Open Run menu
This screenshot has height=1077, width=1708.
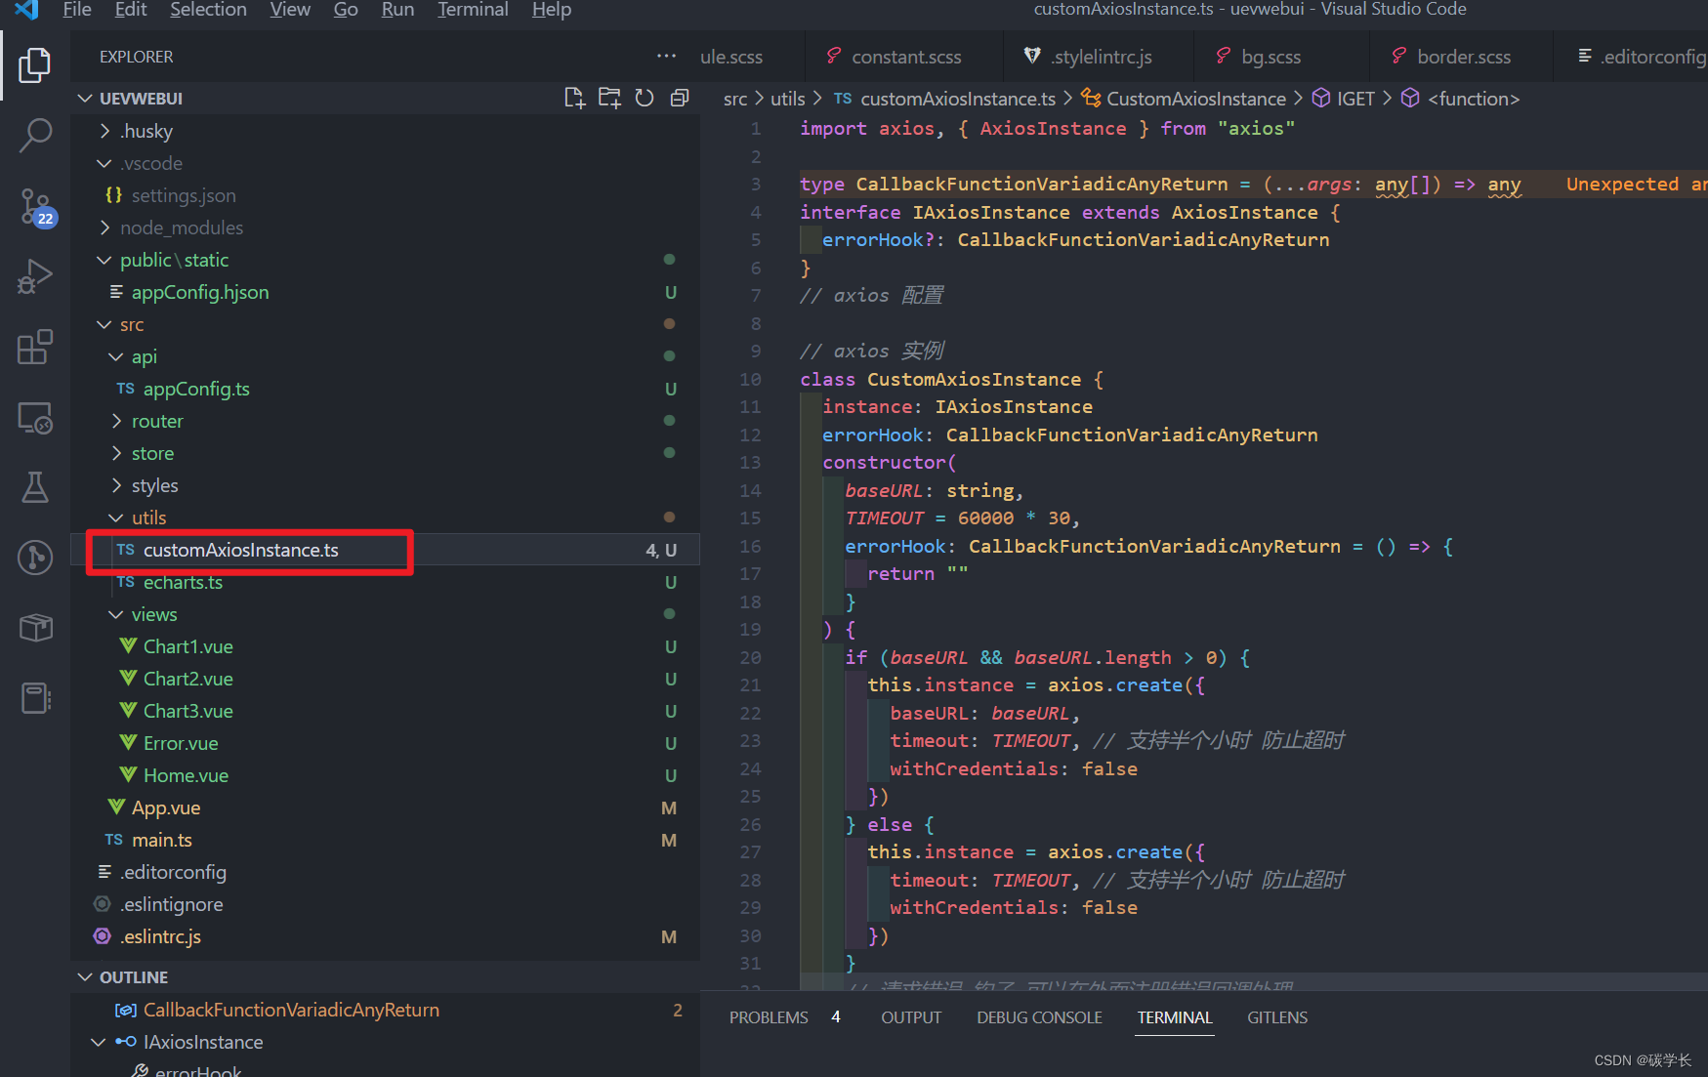tap(397, 10)
